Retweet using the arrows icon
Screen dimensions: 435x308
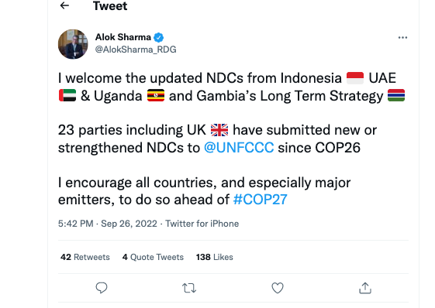click(x=189, y=288)
